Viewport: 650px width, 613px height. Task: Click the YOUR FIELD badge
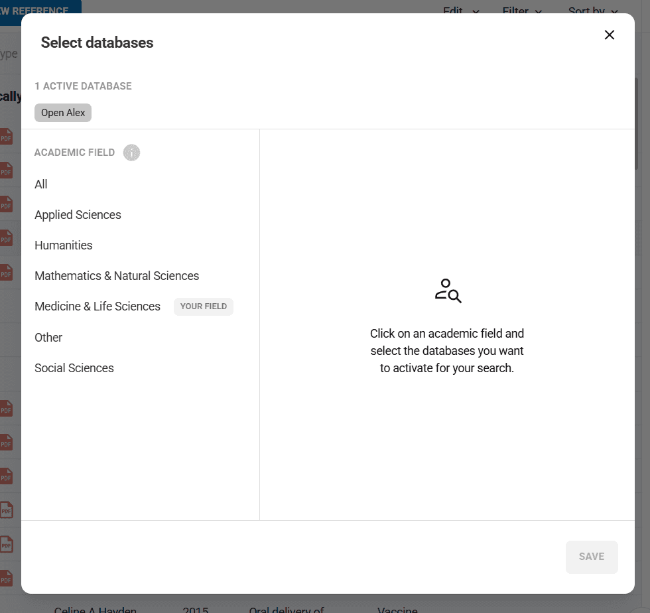pos(204,306)
